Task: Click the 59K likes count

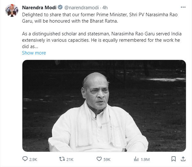Action: [x=107, y=159]
